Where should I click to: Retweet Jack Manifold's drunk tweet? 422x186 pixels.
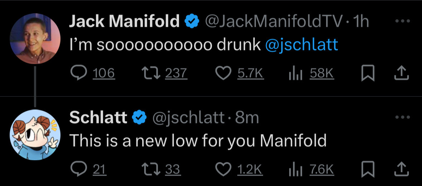pos(150,73)
